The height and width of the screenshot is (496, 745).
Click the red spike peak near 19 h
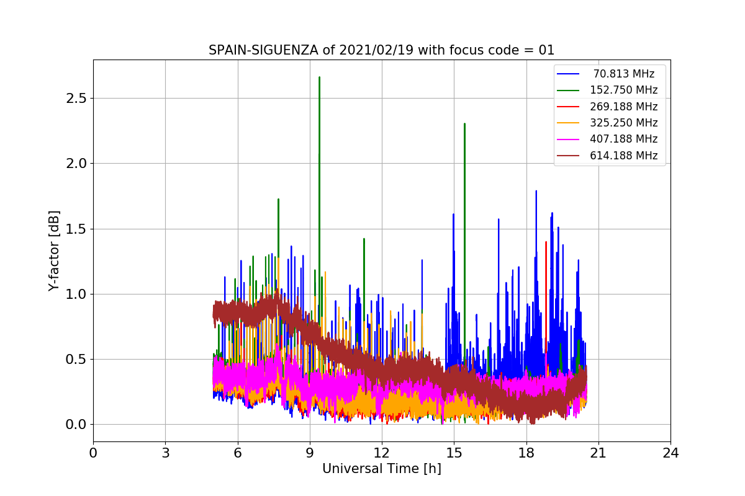(x=546, y=242)
